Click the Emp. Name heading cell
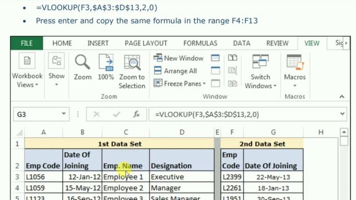Image resolution: width=356 pixels, height=200 pixels. click(126, 160)
